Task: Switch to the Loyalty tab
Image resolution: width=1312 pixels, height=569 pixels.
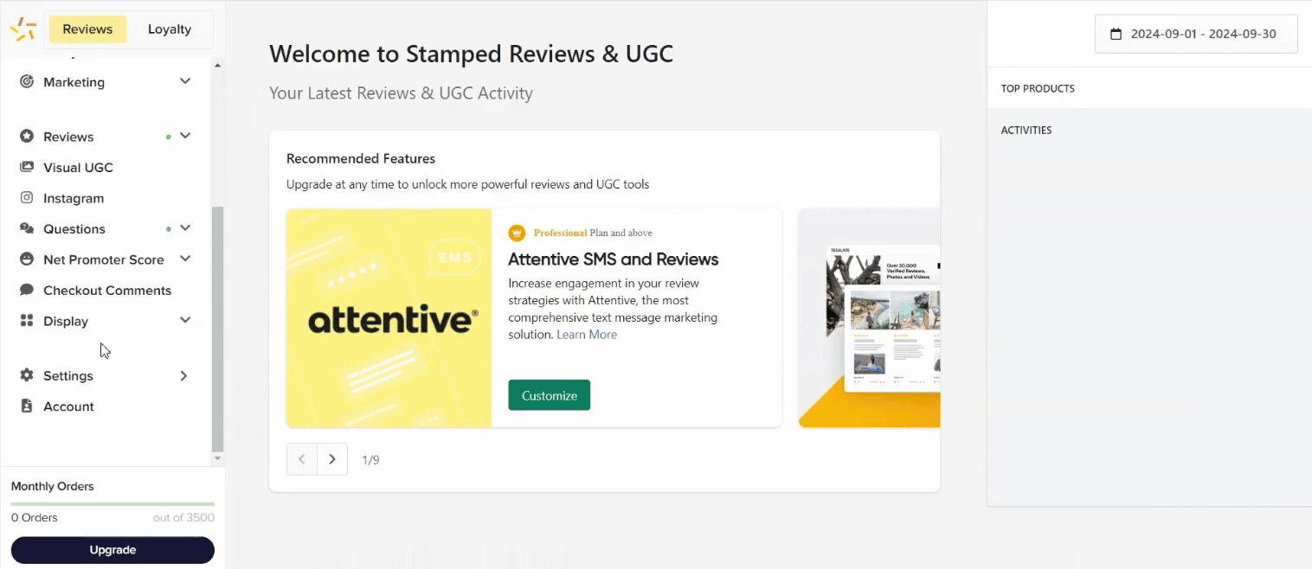Action: [x=170, y=29]
